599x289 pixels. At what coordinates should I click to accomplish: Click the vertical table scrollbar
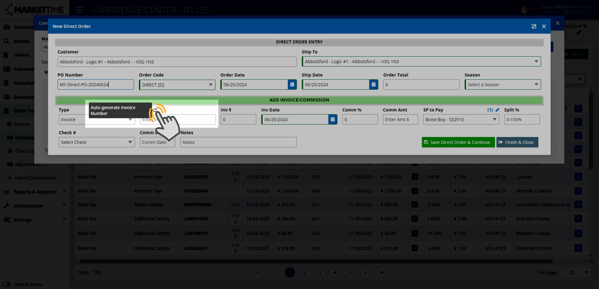[x=591, y=131]
